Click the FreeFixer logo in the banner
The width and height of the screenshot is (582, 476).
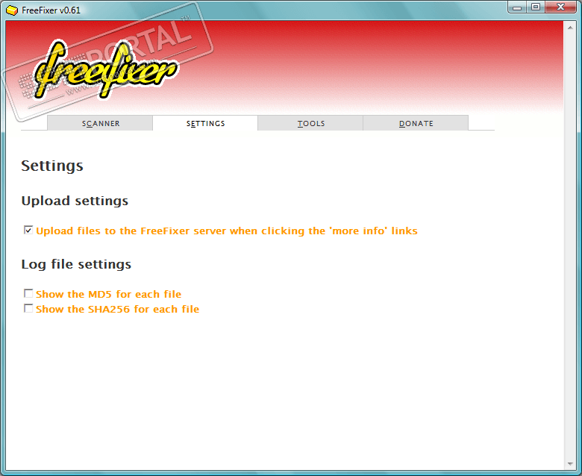pos(106,70)
